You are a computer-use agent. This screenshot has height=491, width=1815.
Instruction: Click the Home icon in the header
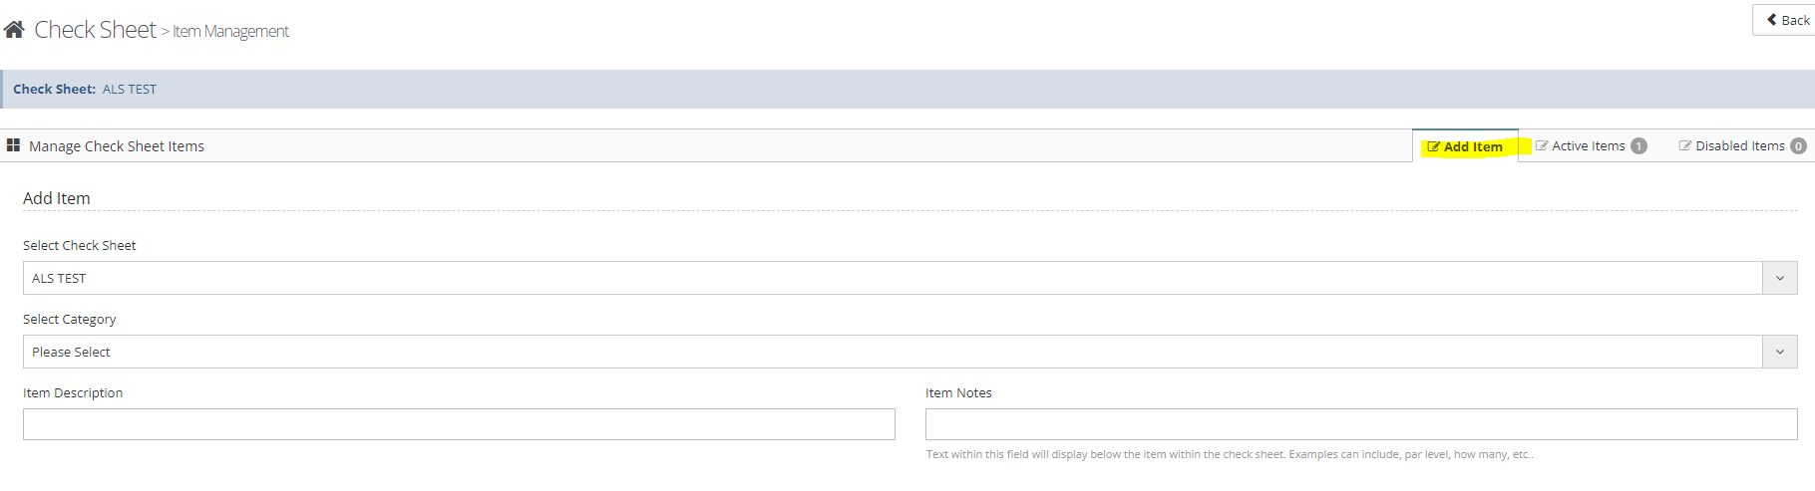point(14,30)
